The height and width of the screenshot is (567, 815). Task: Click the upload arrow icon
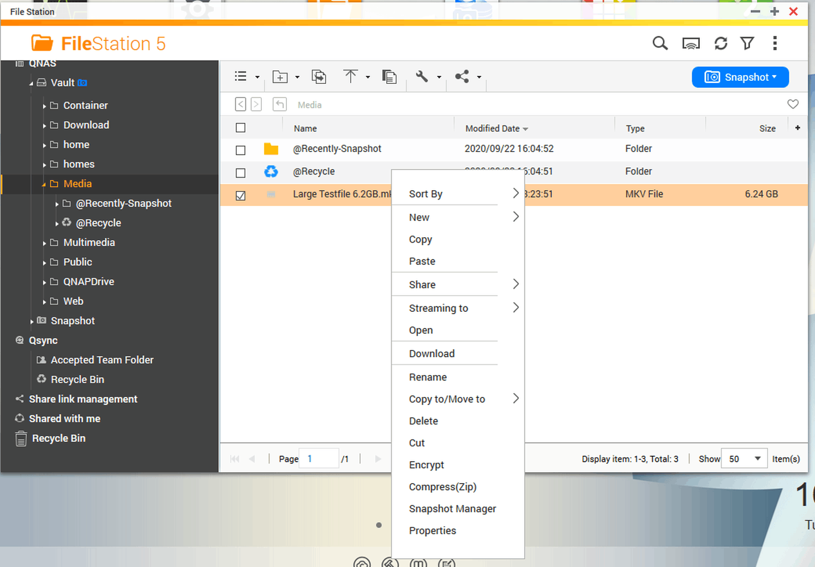[350, 76]
